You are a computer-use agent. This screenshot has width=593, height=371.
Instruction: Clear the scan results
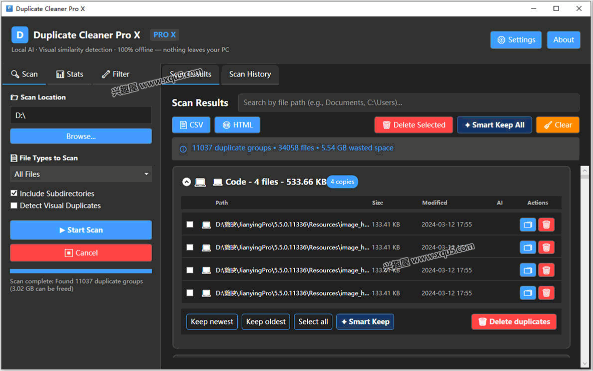tap(557, 124)
